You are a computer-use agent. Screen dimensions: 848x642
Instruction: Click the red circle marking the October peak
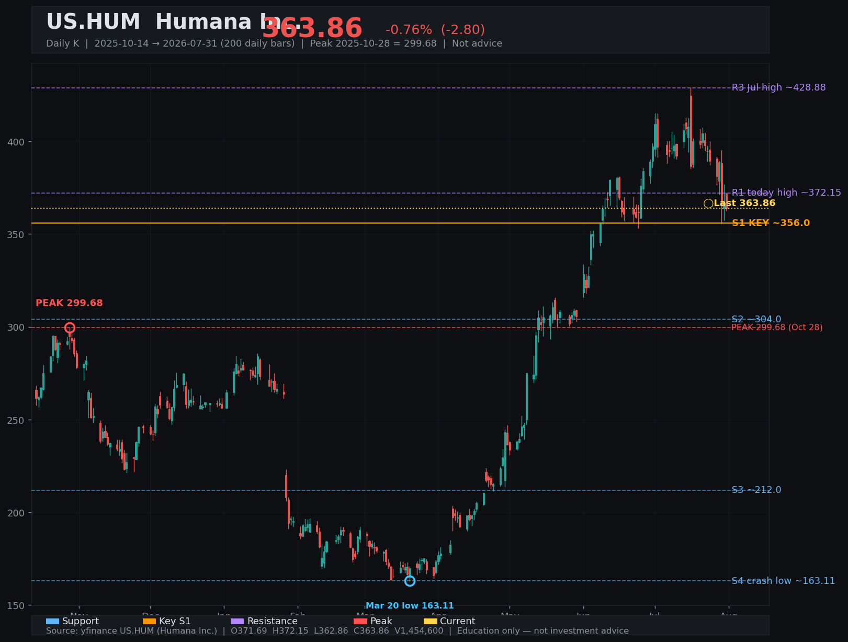[70, 328]
